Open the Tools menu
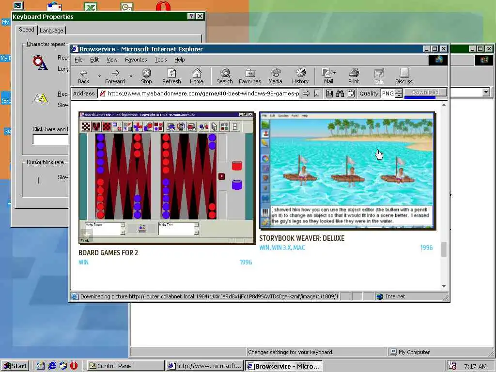The width and height of the screenshot is (496, 372). pyautogui.click(x=161, y=60)
